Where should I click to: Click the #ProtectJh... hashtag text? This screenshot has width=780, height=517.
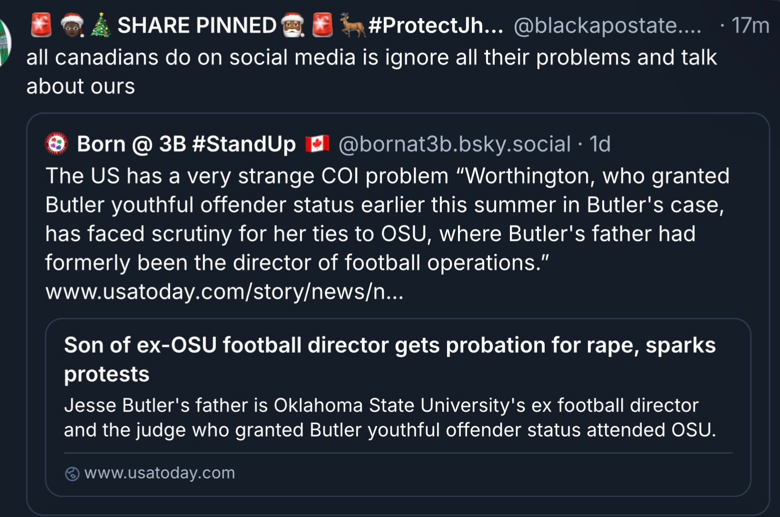[x=435, y=25]
